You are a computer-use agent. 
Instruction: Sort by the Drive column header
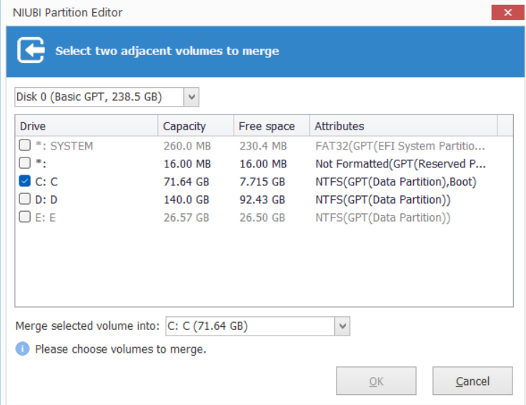tap(86, 126)
